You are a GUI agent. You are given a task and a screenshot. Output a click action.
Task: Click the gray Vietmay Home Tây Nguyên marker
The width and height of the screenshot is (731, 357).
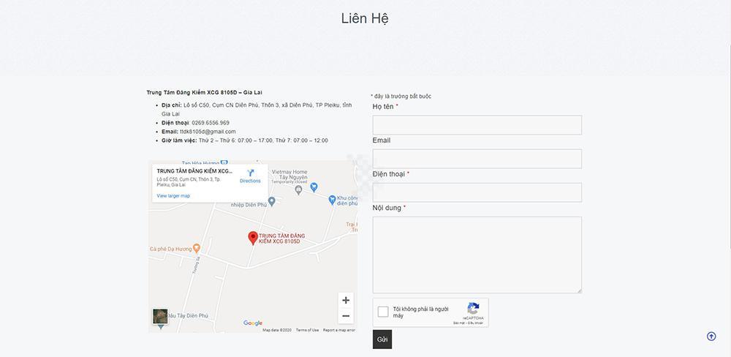(299, 189)
